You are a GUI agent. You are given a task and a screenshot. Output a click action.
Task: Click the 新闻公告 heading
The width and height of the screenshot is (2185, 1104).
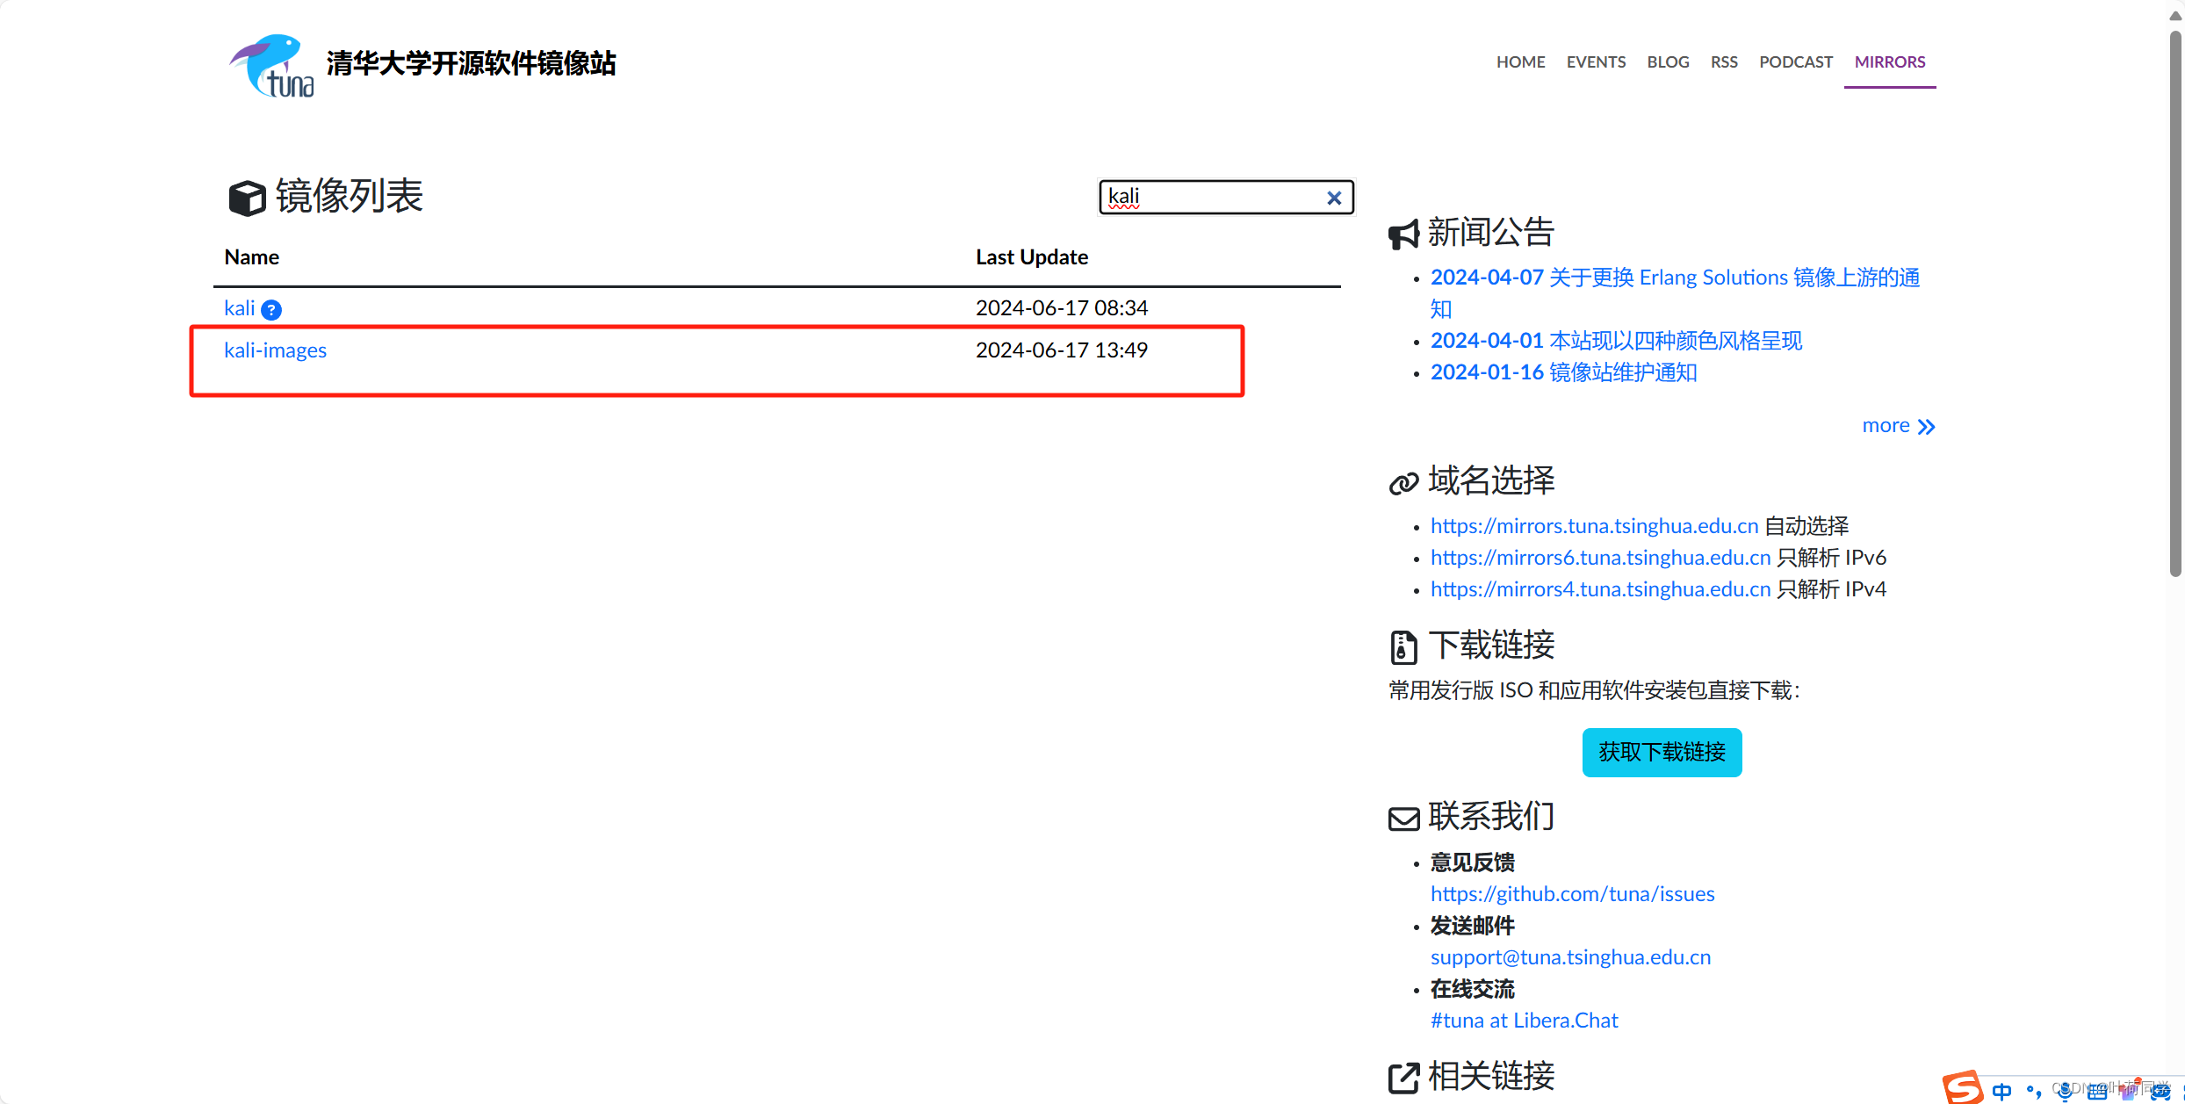coord(1491,233)
